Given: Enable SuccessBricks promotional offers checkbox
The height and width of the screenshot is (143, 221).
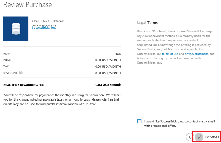Looking at the screenshot, I should click(x=139, y=121).
